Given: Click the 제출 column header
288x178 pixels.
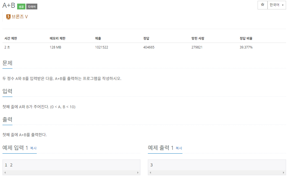Looking at the screenshot, I should (x=98, y=38).
